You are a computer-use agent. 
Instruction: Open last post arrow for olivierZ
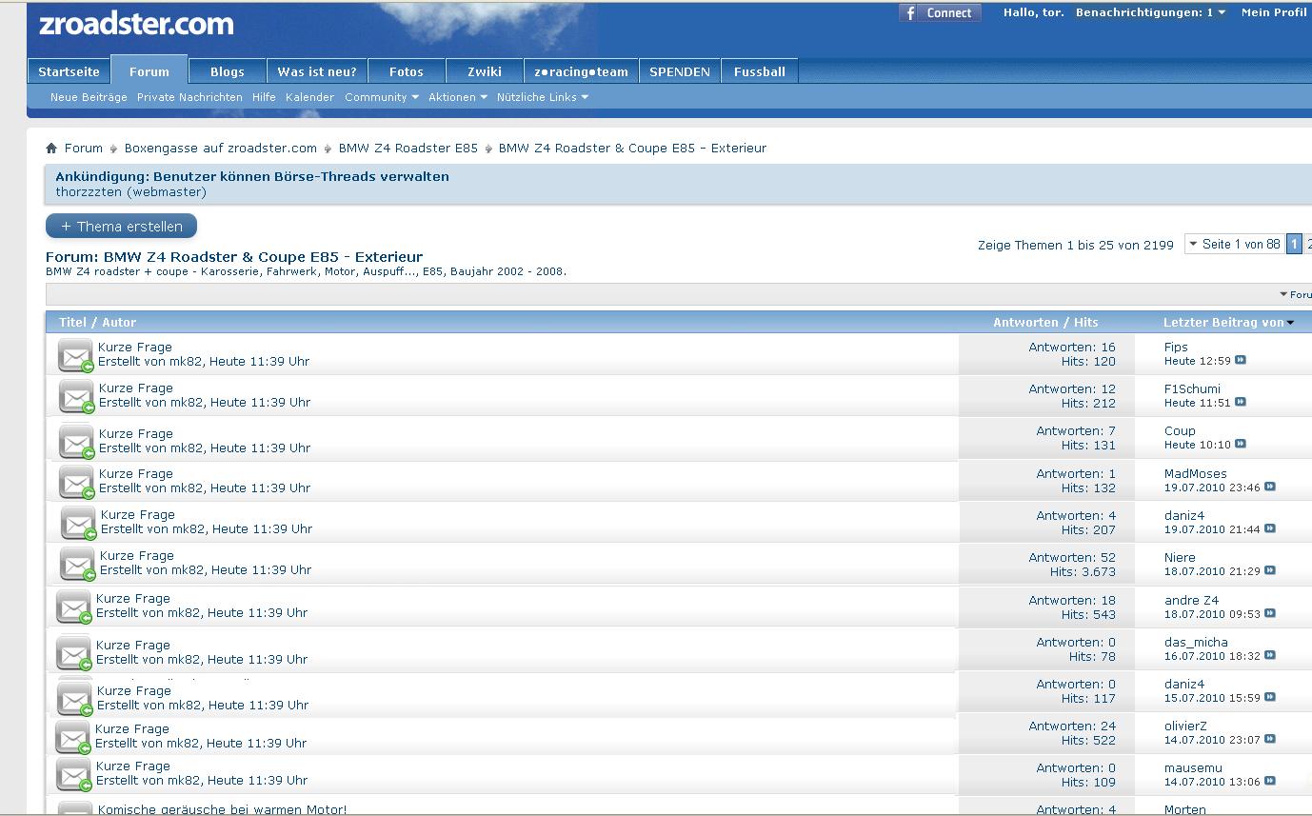click(x=1270, y=740)
